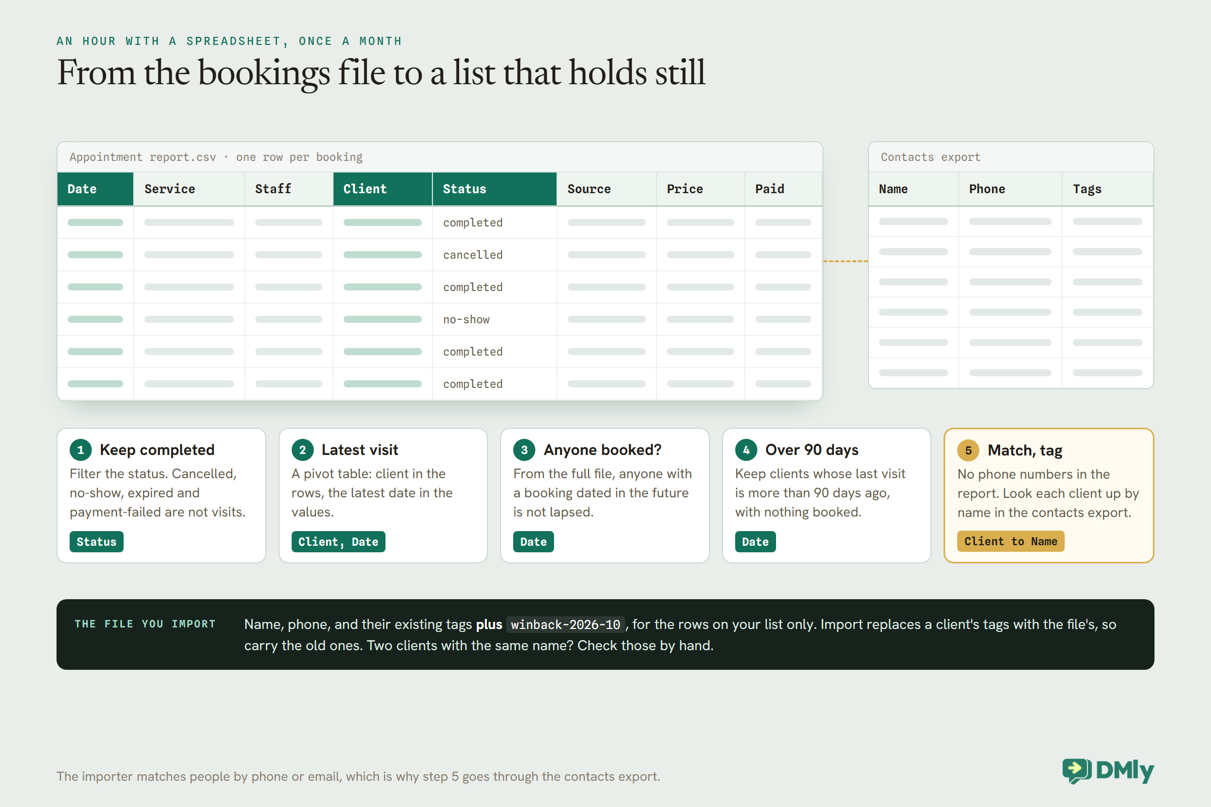Select the Source column header

pyautogui.click(x=607, y=189)
